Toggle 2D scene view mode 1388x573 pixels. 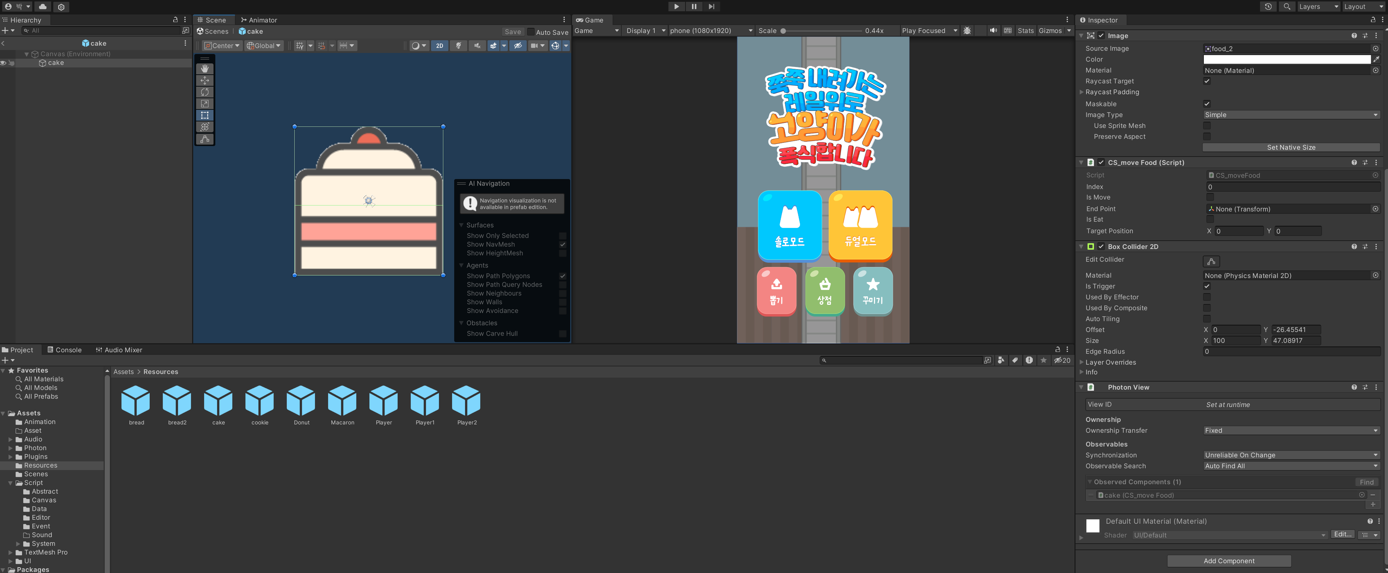coord(439,46)
